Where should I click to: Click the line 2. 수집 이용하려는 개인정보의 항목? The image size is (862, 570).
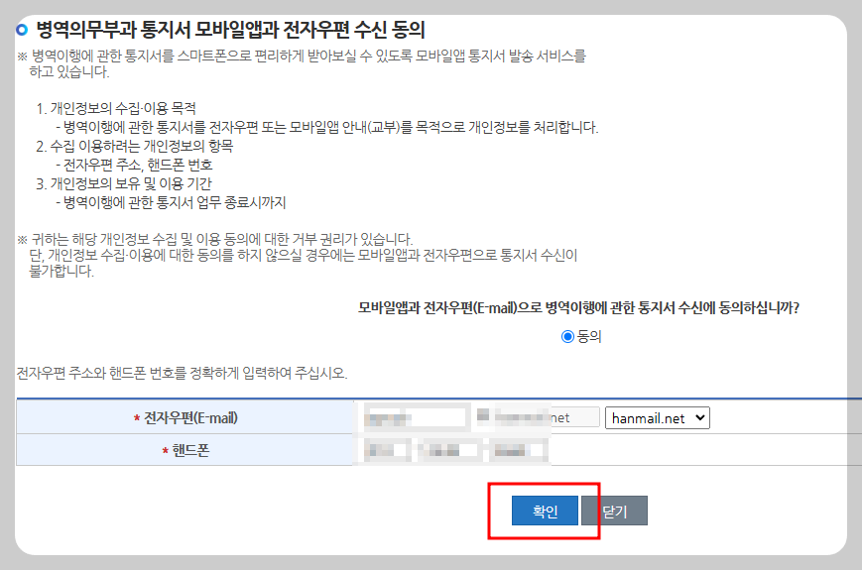pos(135,146)
